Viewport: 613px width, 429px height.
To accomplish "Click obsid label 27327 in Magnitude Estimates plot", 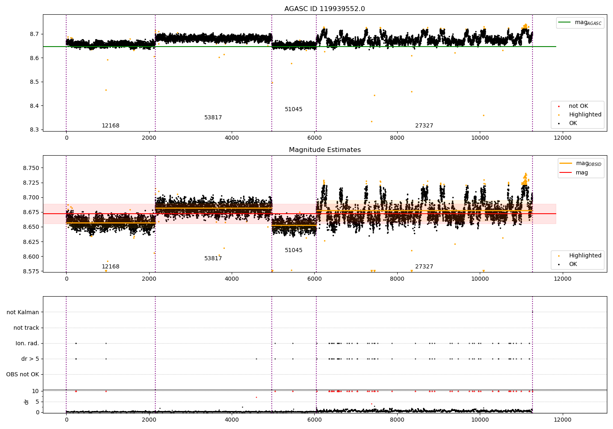I will (x=424, y=267).
